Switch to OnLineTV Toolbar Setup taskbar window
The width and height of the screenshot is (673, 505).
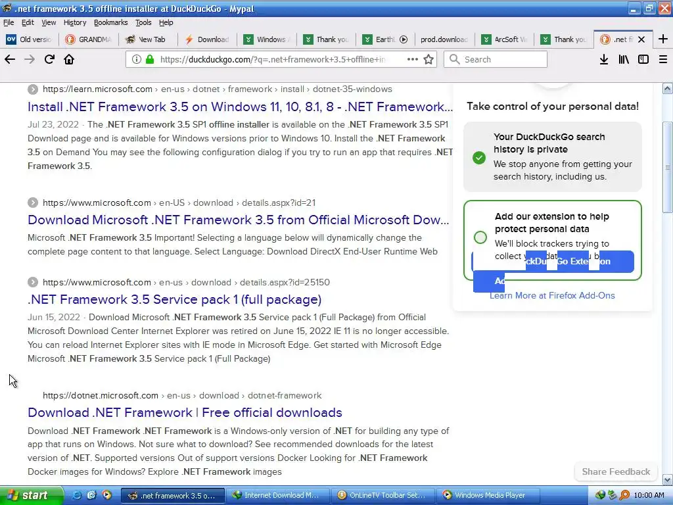pyautogui.click(x=383, y=496)
